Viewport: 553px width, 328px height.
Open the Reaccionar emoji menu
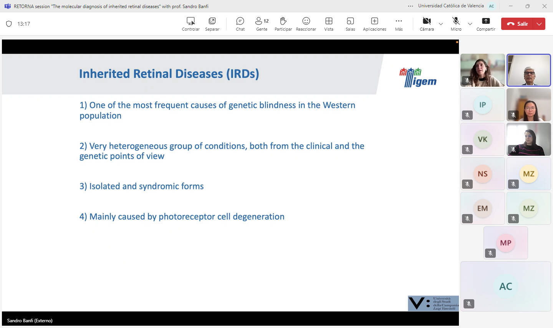click(306, 24)
